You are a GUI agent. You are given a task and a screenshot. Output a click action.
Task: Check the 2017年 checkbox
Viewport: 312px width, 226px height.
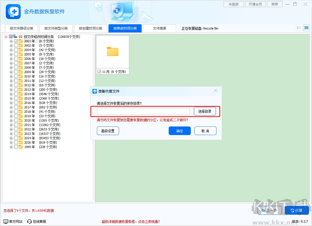(x=16, y=108)
